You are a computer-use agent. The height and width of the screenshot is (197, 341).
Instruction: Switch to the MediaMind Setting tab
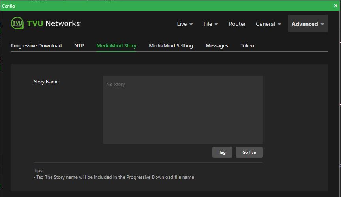(x=171, y=45)
